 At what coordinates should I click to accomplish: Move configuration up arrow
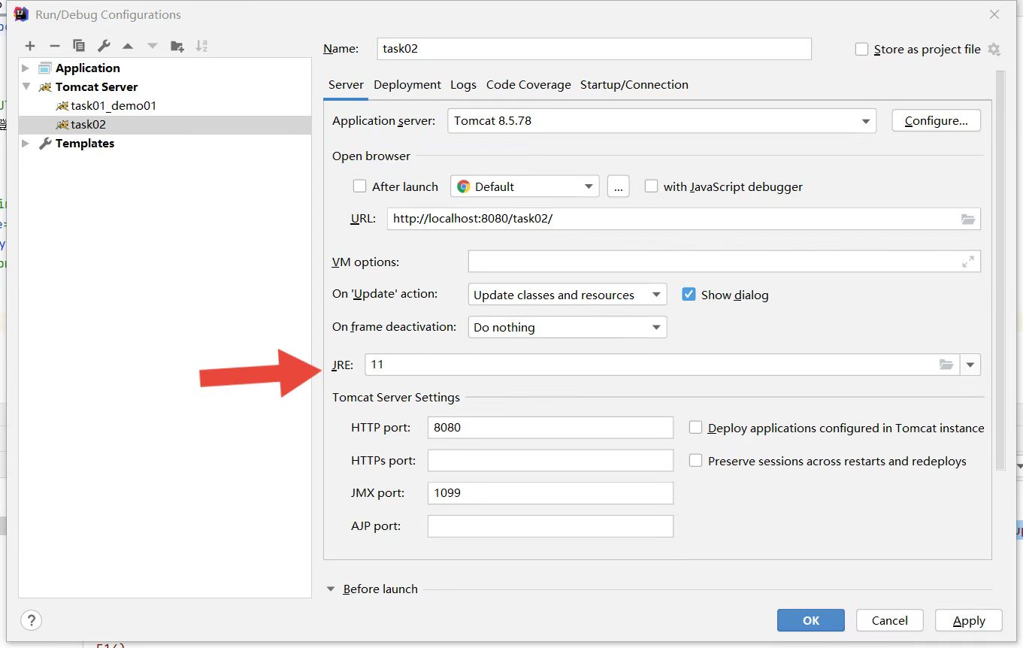pyautogui.click(x=128, y=46)
